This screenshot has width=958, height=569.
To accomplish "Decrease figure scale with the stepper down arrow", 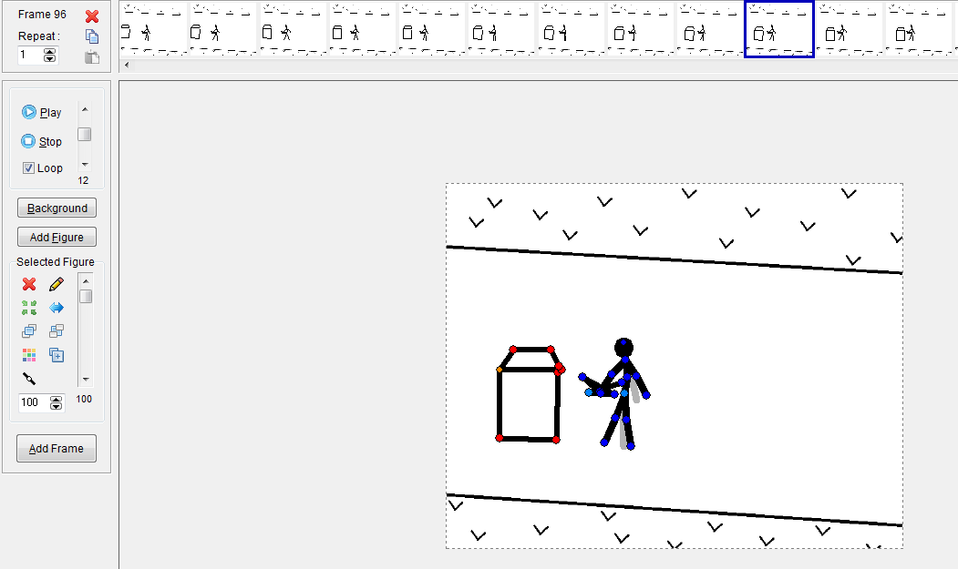I will [57, 406].
